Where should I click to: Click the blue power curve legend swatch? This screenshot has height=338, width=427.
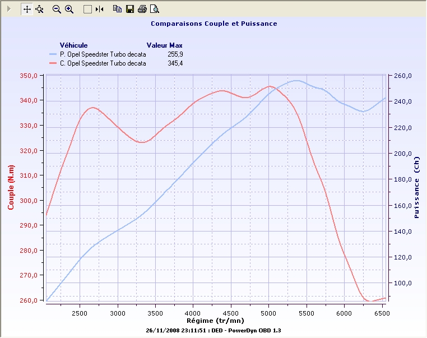[53, 54]
